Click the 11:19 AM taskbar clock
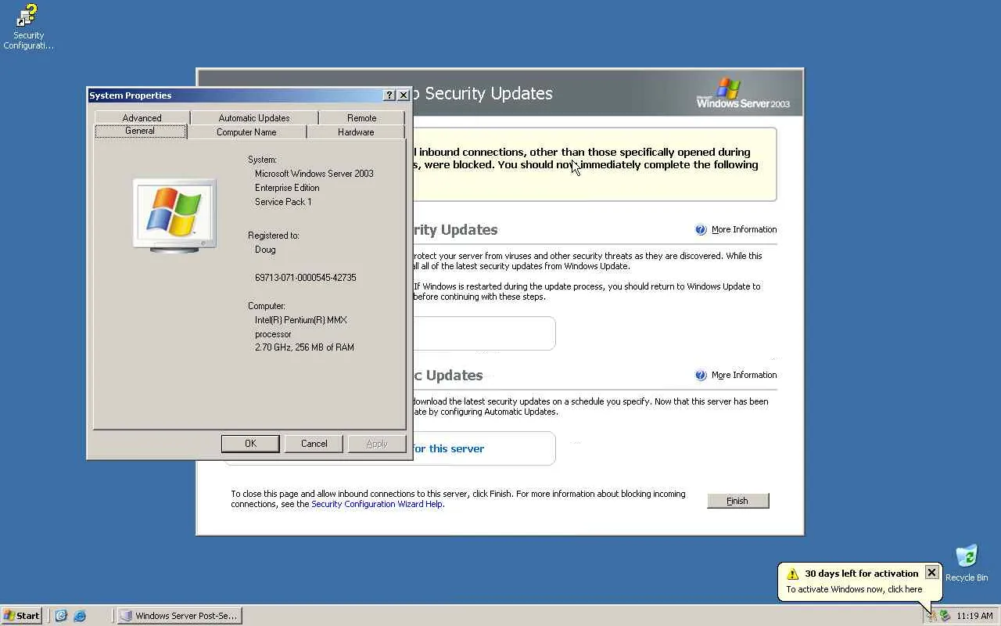This screenshot has width=1001, height=626. pyautogui.click(x=974, y=616)
